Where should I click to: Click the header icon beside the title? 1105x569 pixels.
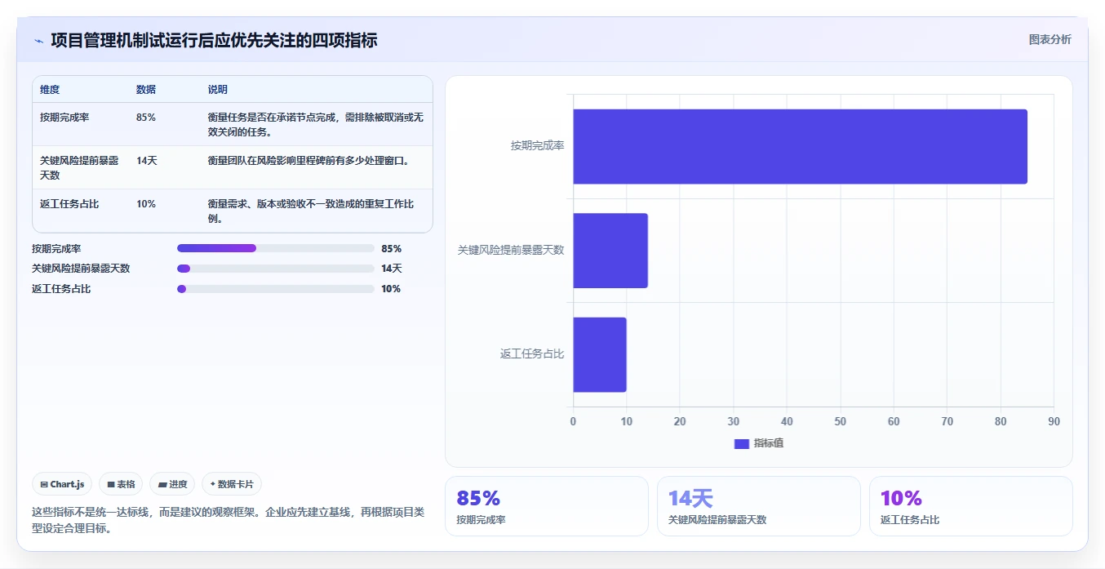[38, 41]
